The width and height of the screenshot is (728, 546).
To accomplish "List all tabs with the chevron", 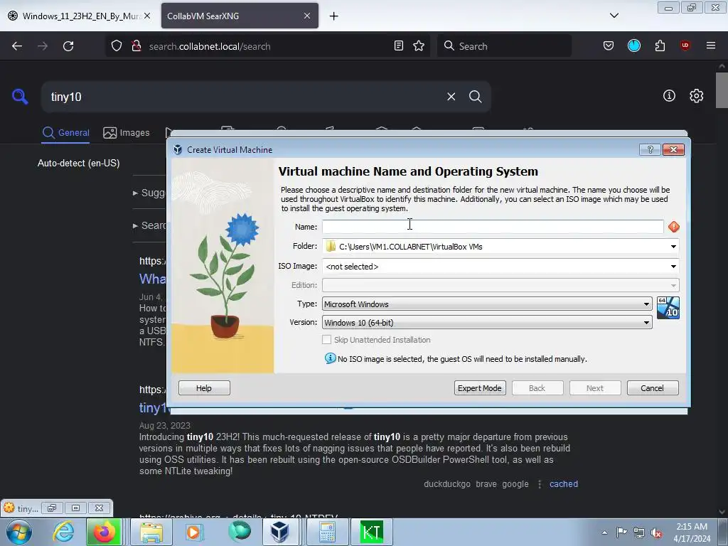I will click(614, 16).
